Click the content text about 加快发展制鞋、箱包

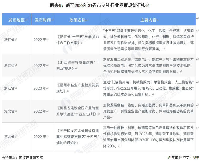[148, 111]
